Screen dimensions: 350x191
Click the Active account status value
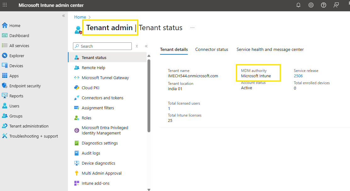pos(247,88)
